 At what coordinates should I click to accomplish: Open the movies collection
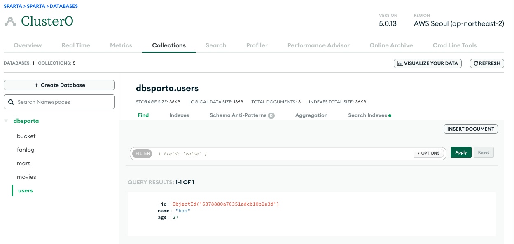[26, 177]
